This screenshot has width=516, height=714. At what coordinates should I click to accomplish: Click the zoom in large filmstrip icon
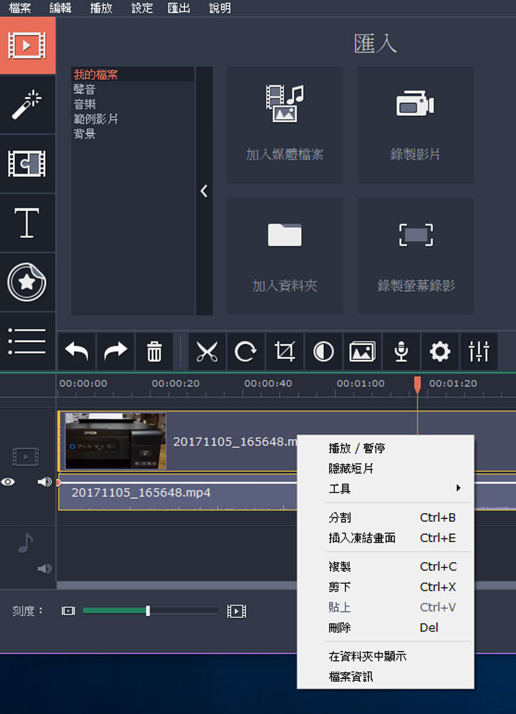[236, 611]
